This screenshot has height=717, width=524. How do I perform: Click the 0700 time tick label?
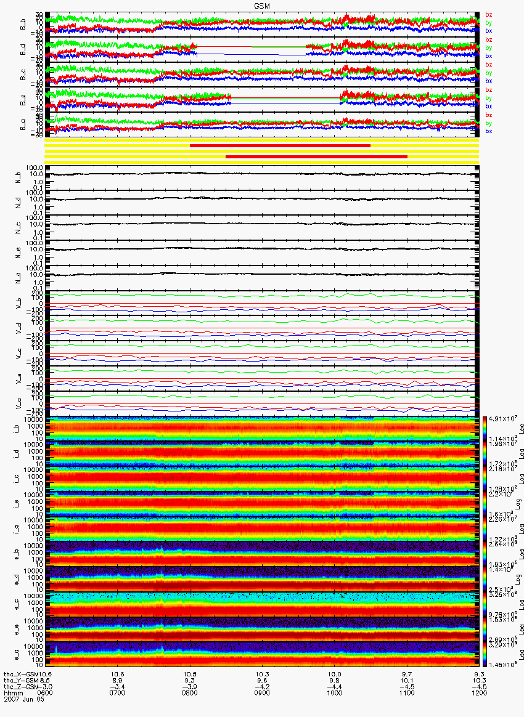117,693
